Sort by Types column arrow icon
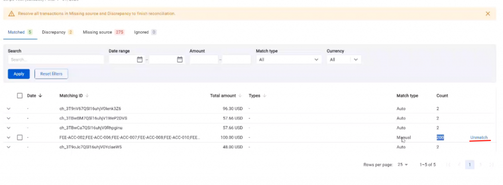503x185 pixels. pyautogui.click(x=265, y=96)
